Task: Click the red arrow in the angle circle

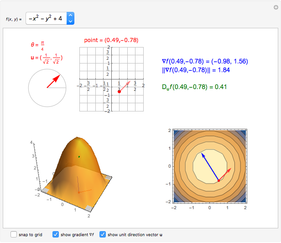Action: (53, 81)
